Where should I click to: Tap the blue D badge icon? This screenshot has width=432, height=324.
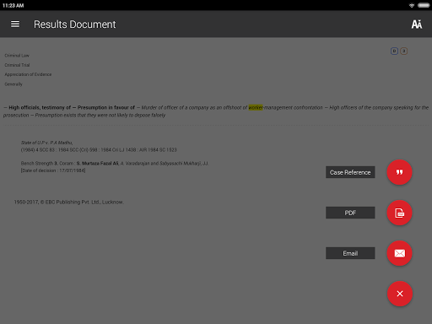(x=394, y=51)
